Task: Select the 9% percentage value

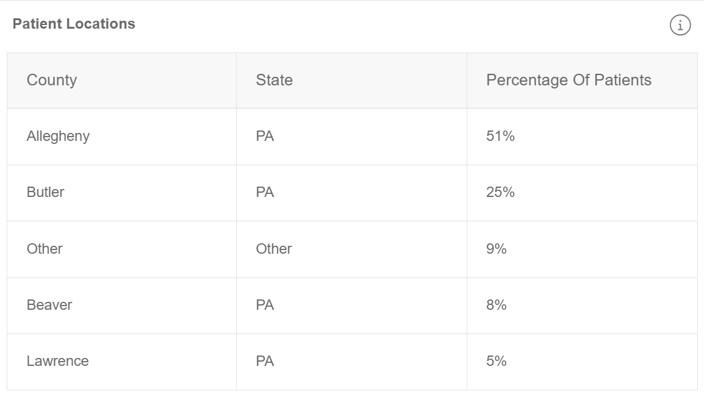Action: [x=496, y=249]
